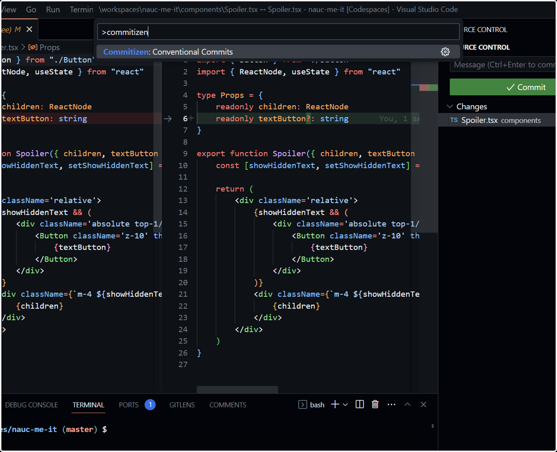The height and width of the screenshot is (452, 557).
Task: Click the Source Control section header
Action: click(486, 47)
